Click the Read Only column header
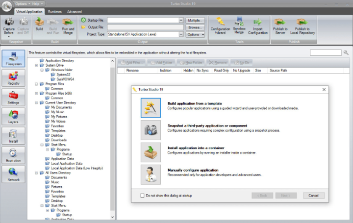Viewport: 353px width, 223px height. (x=221, y=71)
